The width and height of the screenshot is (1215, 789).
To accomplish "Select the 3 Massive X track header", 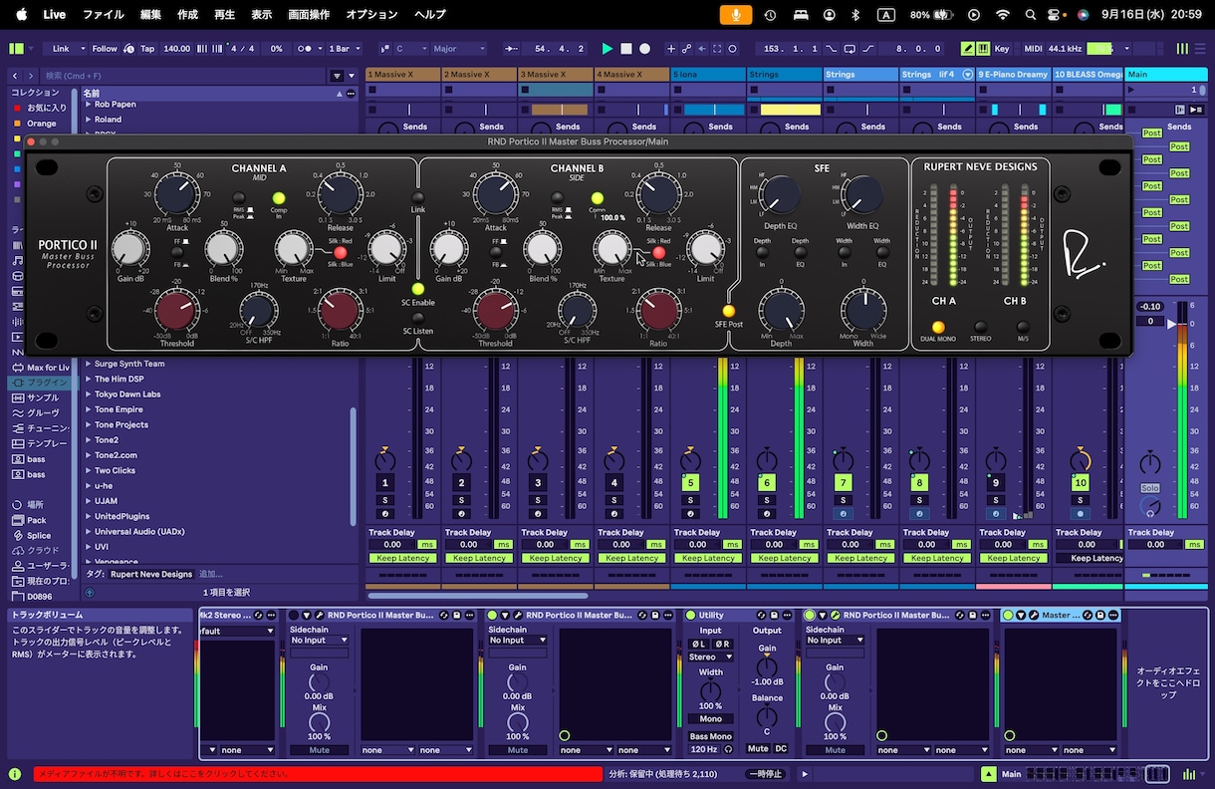I will (x=556, y=75).
